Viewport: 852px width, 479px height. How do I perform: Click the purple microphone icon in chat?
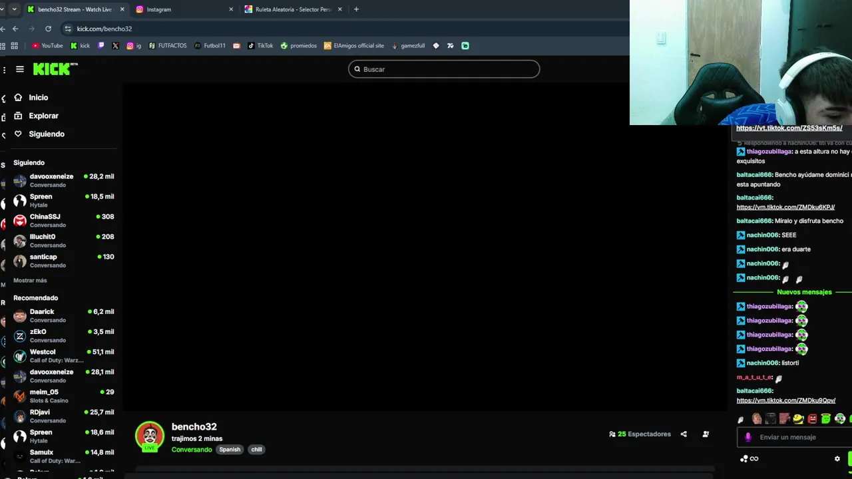click(747, 437)
